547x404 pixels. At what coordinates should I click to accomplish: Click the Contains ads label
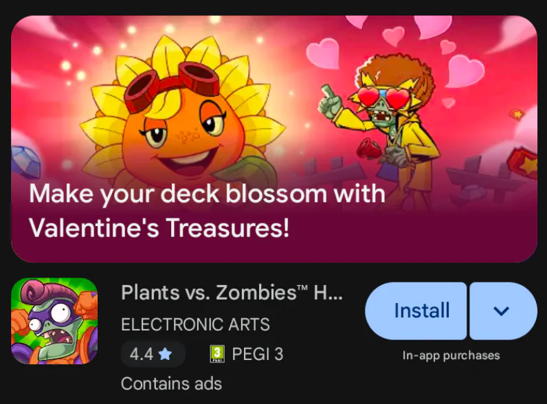click(171, 383)
